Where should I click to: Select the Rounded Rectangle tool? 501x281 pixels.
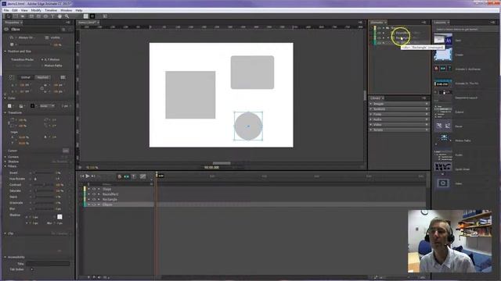[x=38, y=16]
